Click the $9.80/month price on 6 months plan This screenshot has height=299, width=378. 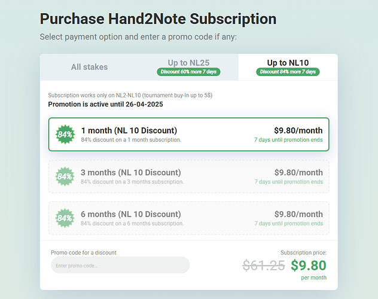(x=298, y=214)
